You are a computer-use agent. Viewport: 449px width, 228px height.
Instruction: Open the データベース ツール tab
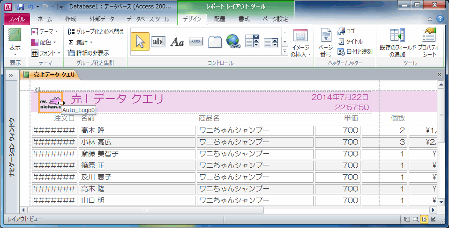tap(148, 19)
